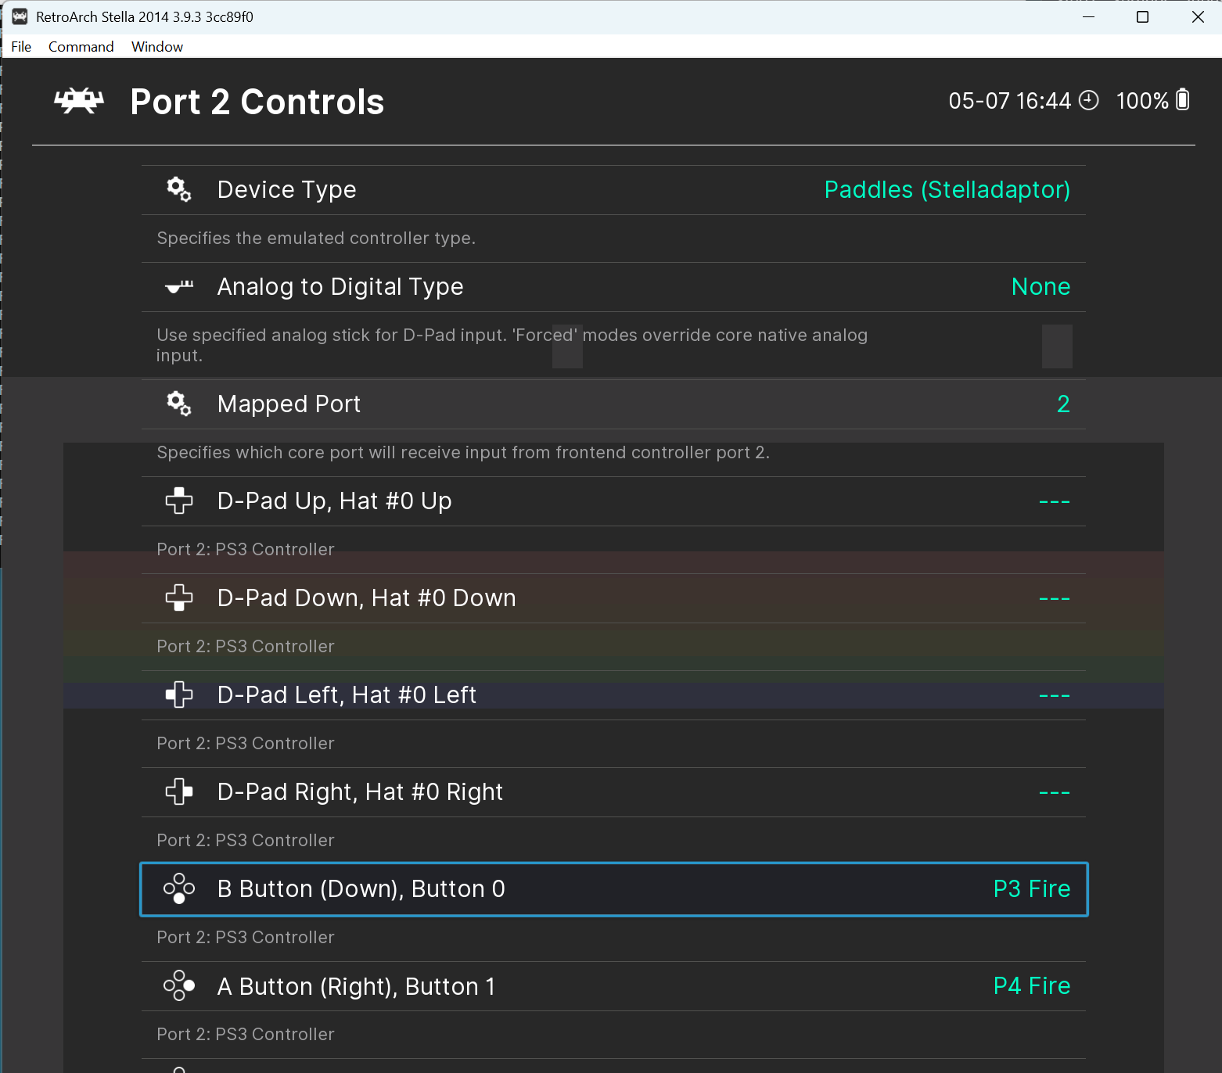Click 'Port 2: PS3 Controller' under D-Pad Up
This screenshot has width=1222, height=1073.
[x=246, y=549]
